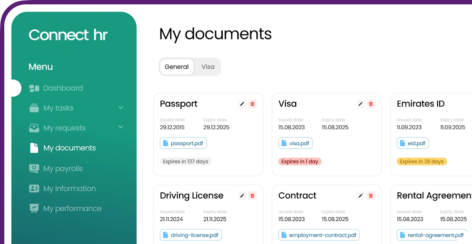The height and width of the screenshot is (244, 472).
Task: Delete the Visa card with trash icon
Action: tap(371, 104)
